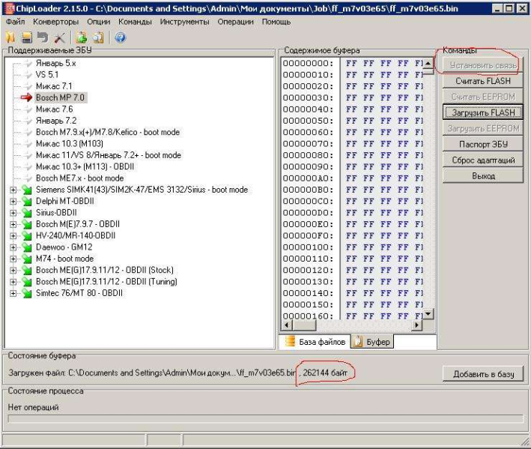The height and width of the screenshot is (449, 531).
Task: Click buffer vertical scrollbar down arrow
Action: pos(428,315)
